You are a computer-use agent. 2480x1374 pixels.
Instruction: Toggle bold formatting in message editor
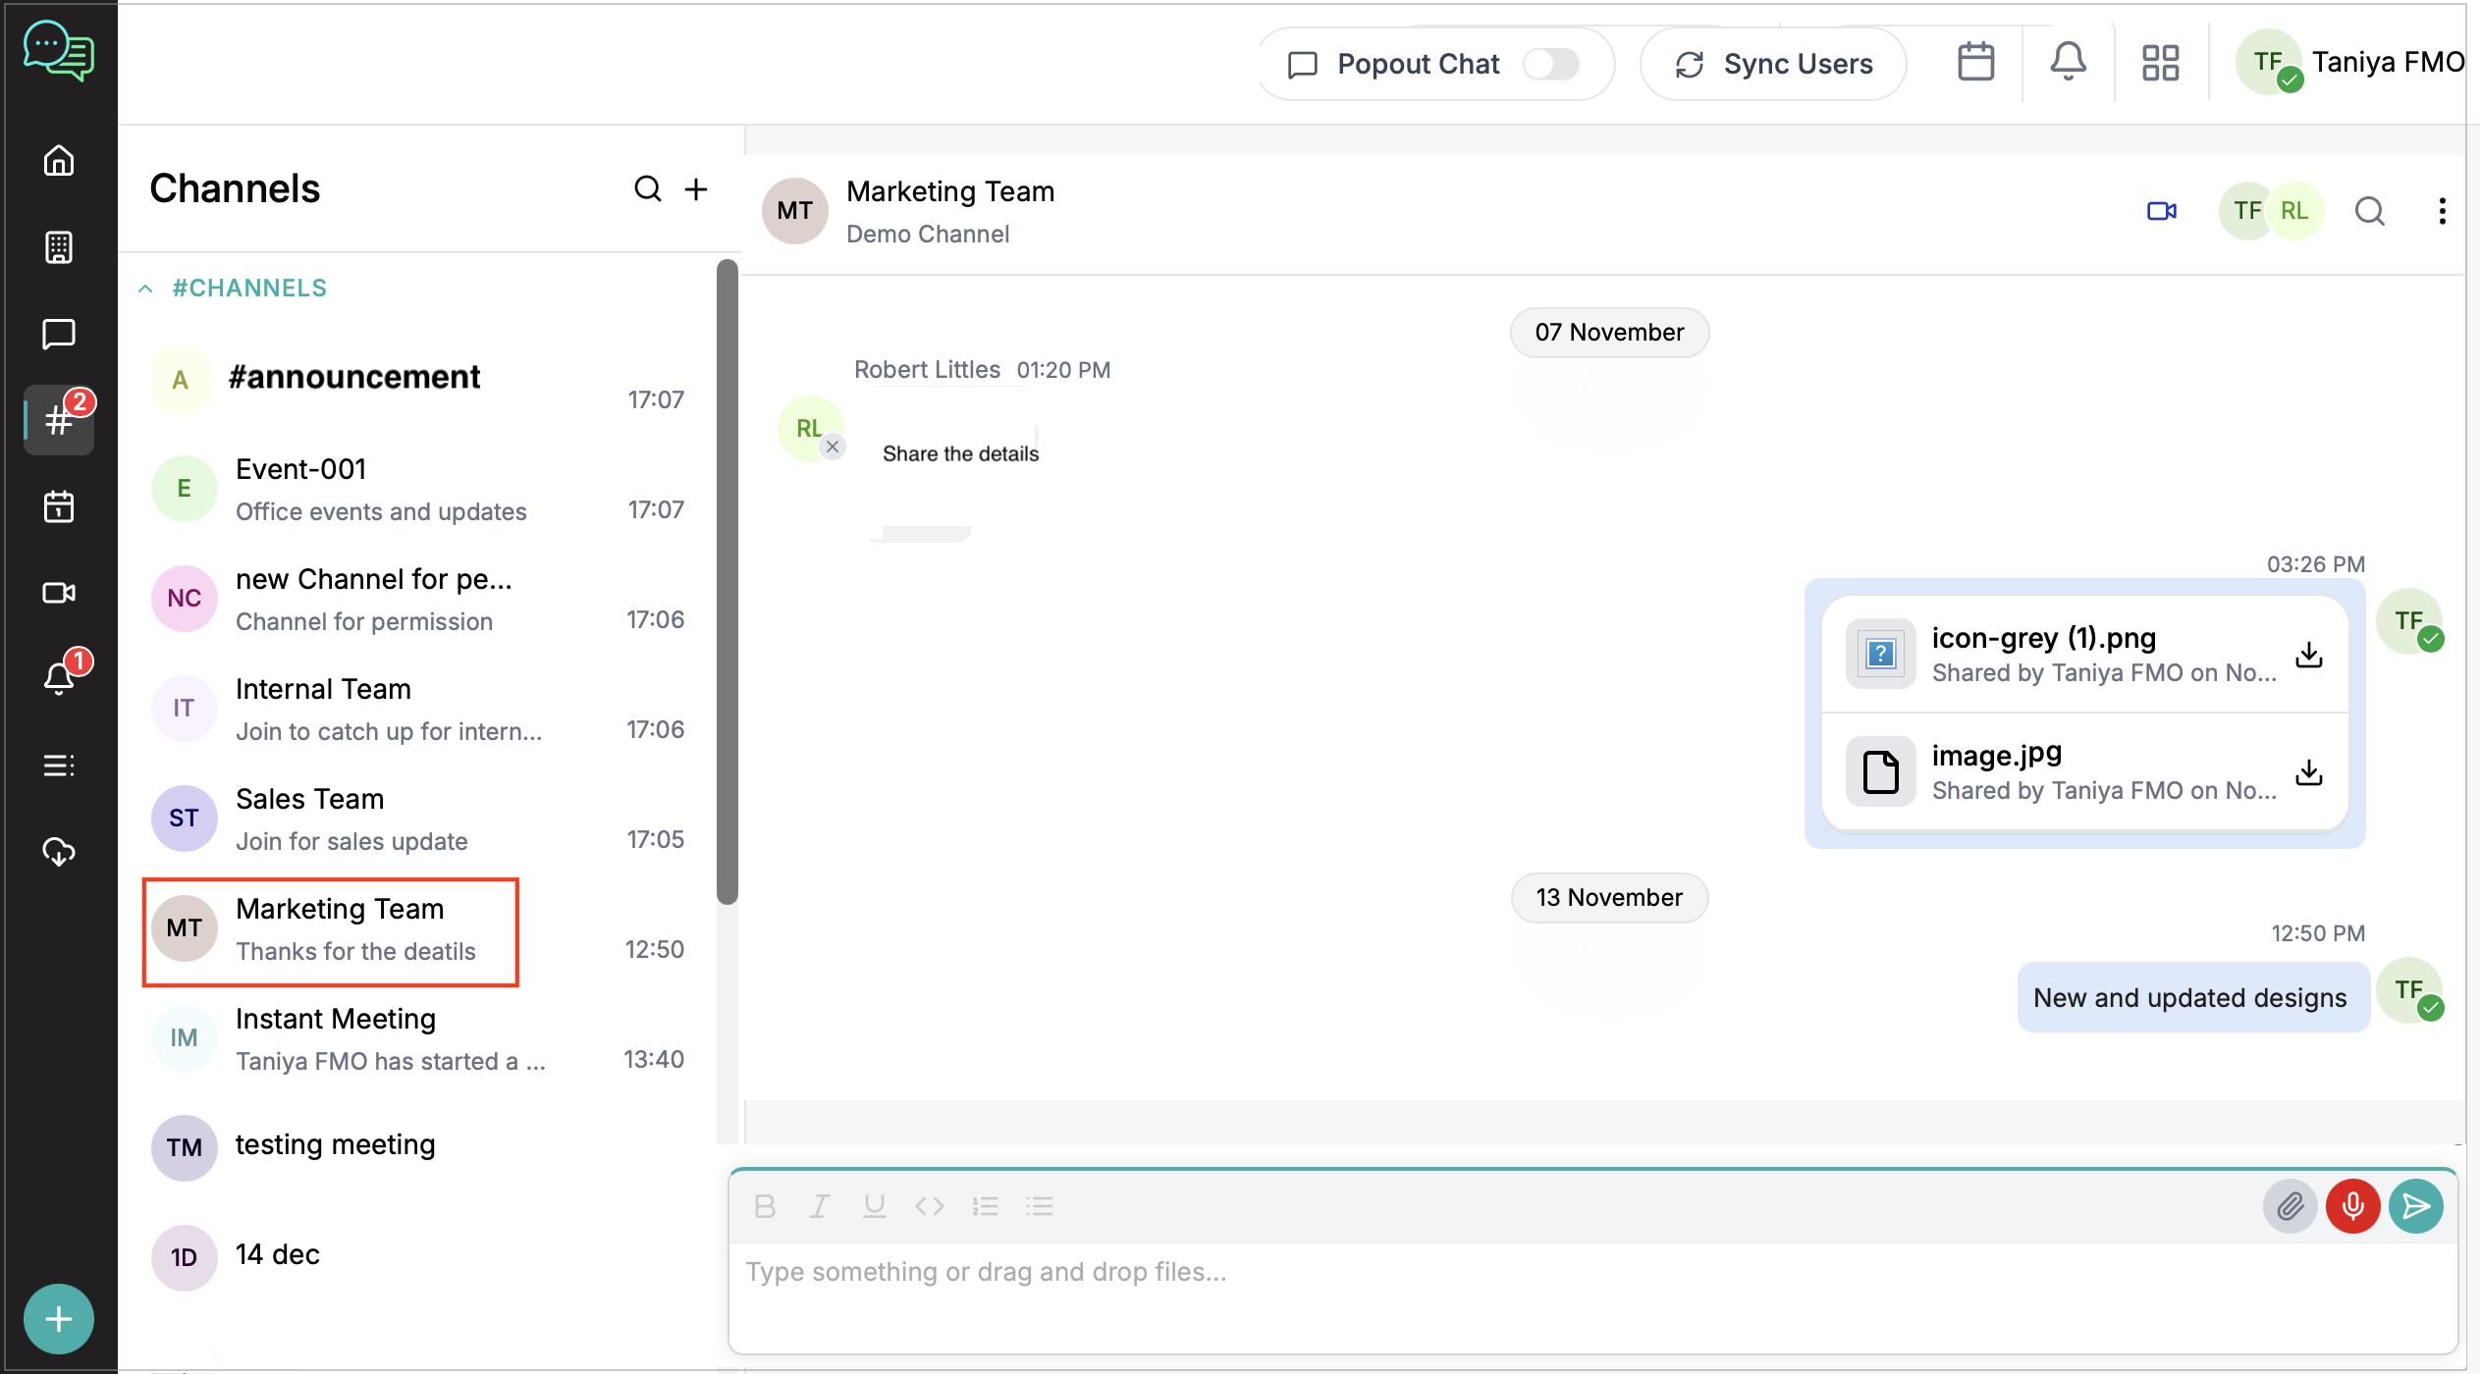(x=765, y=1206)
